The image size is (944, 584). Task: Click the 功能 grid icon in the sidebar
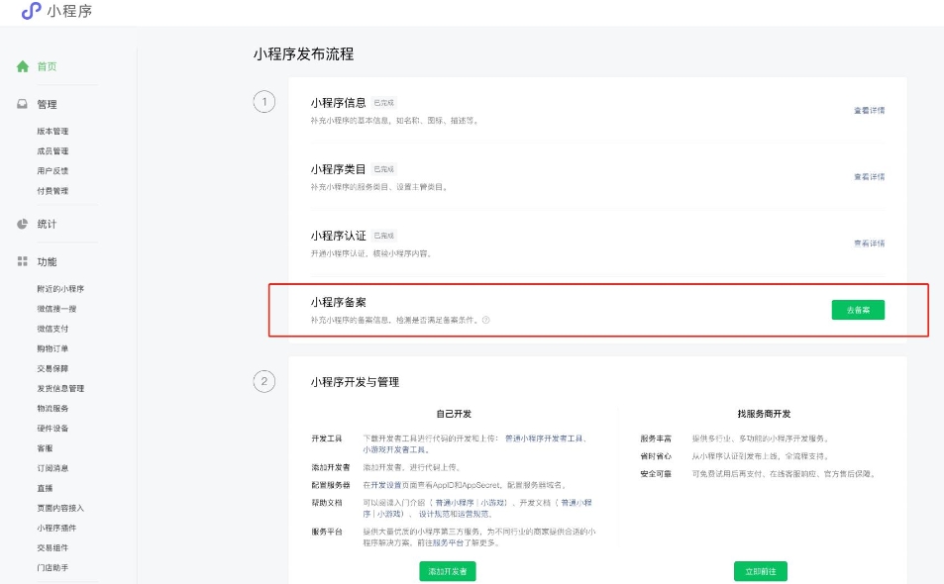[x=23, y=262]
